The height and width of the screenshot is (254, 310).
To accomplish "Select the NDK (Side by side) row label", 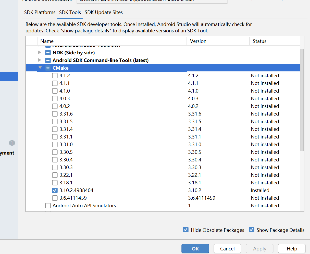I will pos(74,53).
